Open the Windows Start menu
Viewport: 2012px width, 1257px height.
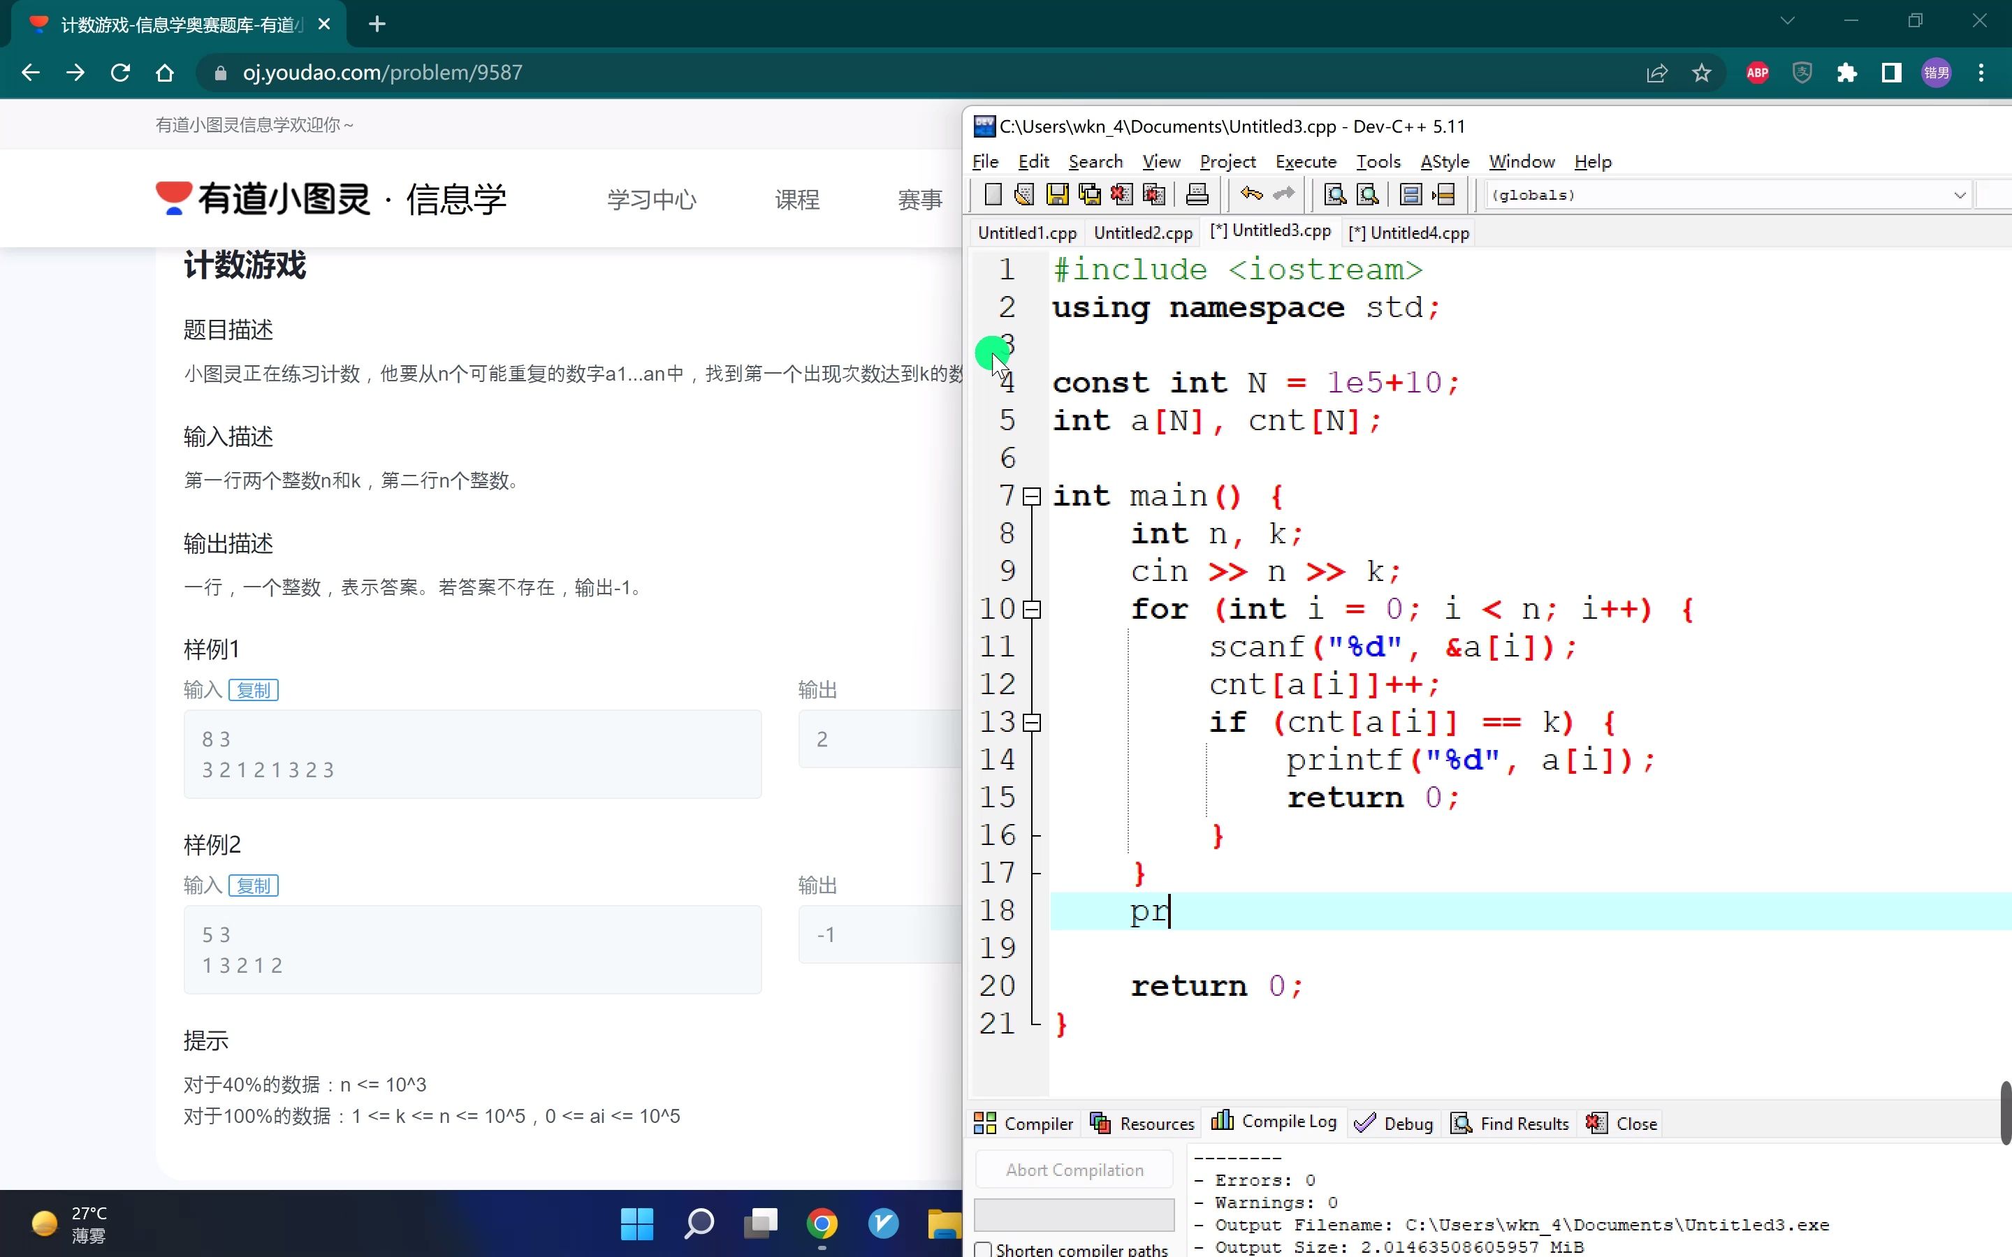(x=637, y=1223)
